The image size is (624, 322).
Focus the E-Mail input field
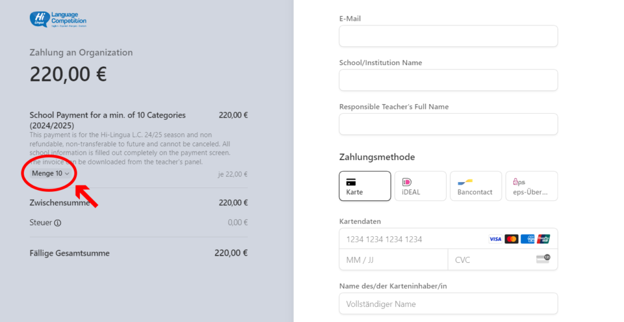click(x=448, y=36)
